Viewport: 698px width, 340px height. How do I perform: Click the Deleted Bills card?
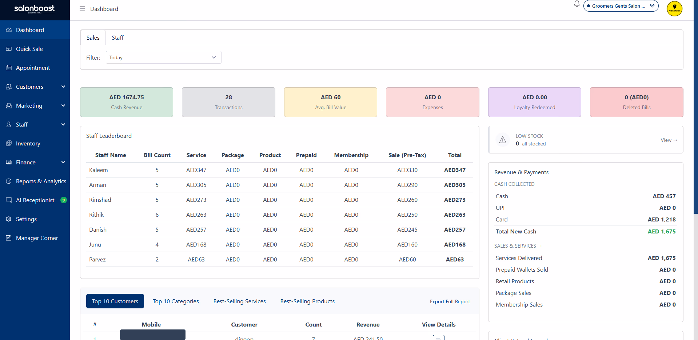(637, 102)
